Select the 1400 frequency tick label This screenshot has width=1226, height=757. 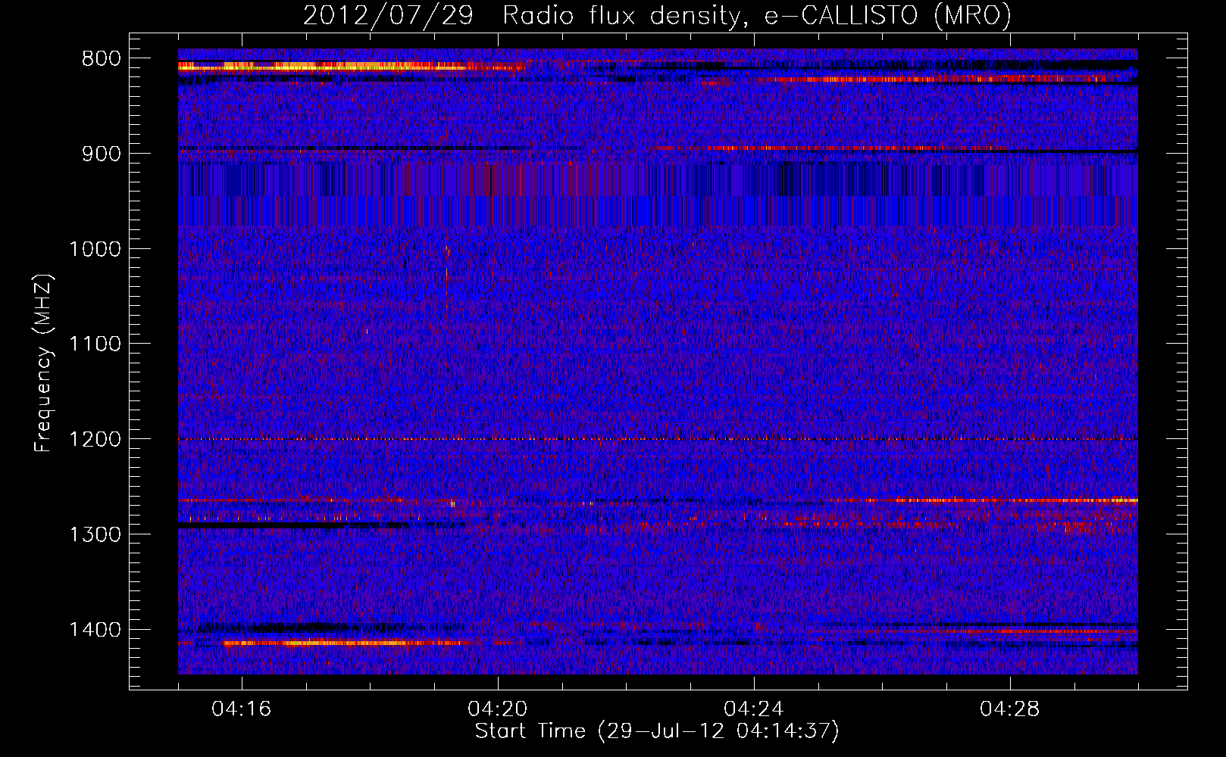[95, 631]
